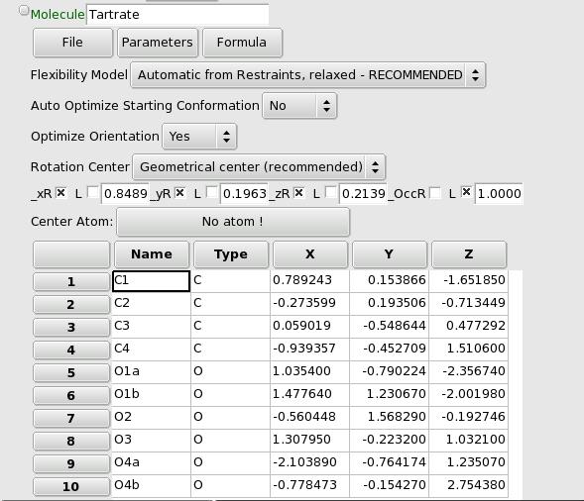
Task: Check the L limit box for _yR
Action: [211, 193]
